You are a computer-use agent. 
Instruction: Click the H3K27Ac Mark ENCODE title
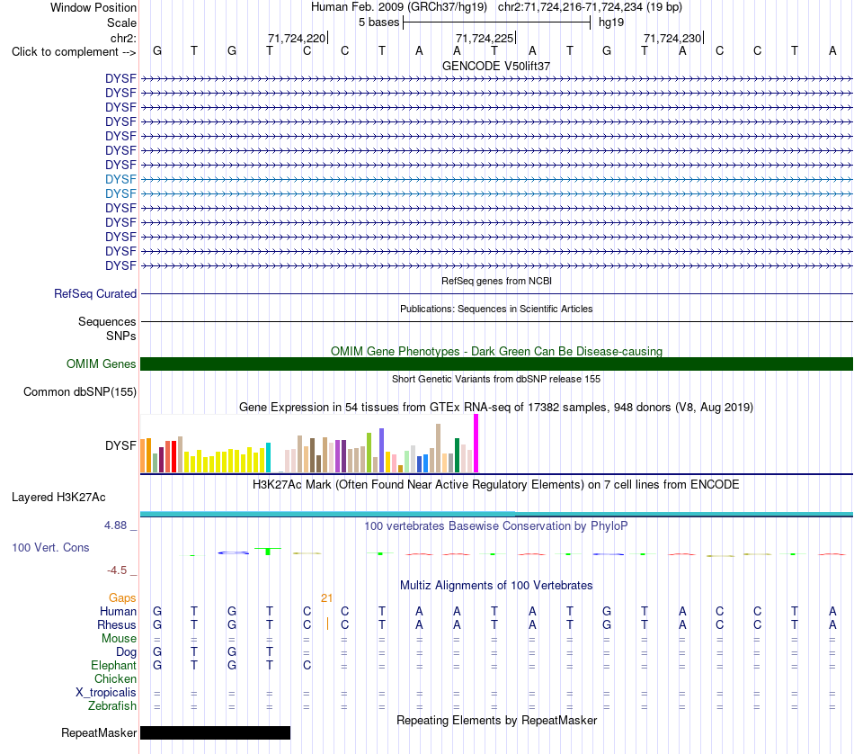(x=496, y=485)
